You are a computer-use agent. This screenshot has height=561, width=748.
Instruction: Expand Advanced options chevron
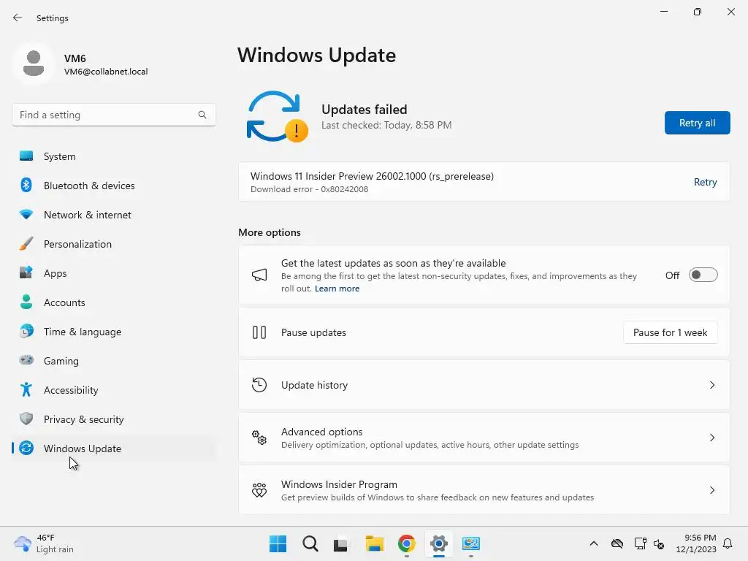click(712, 438)
